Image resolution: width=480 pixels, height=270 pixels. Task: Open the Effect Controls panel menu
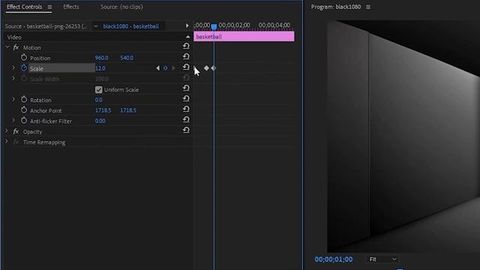click(49, 7)
